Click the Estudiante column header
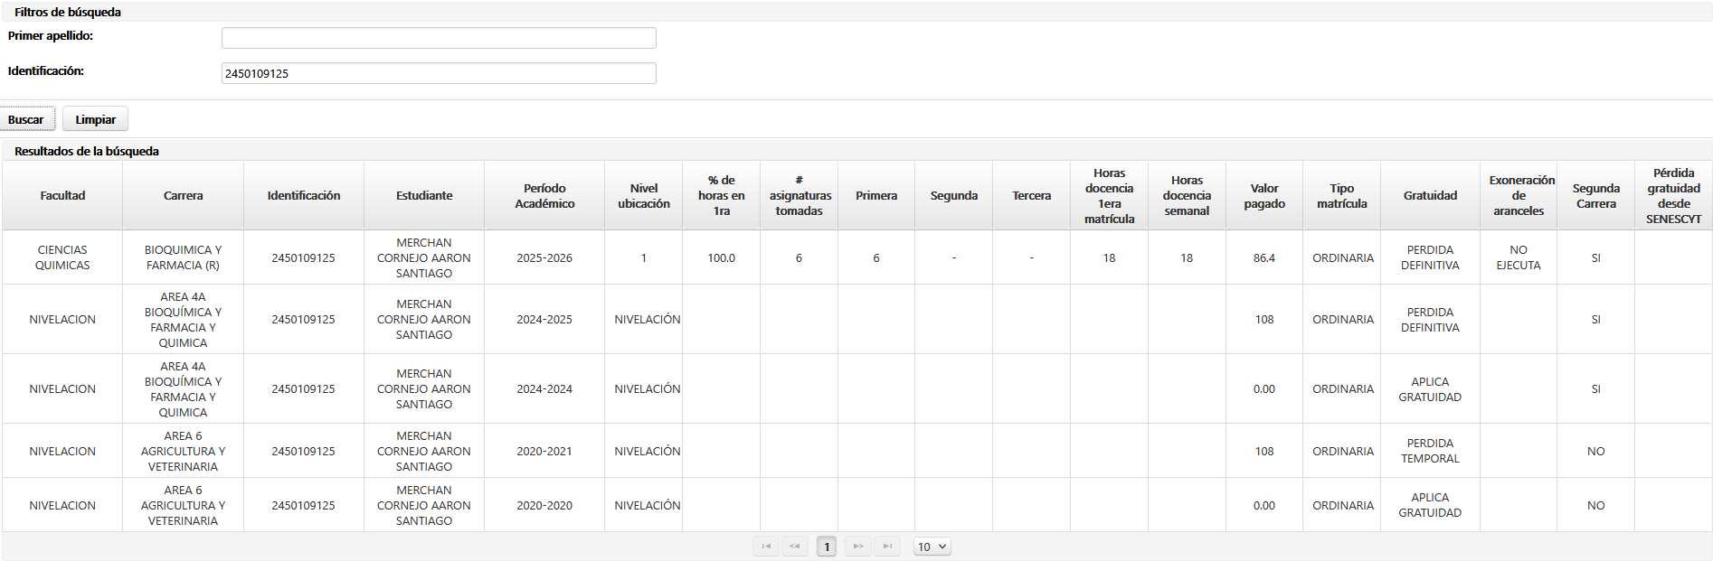Screen dimensions: 1713x561 coord(424,196)
